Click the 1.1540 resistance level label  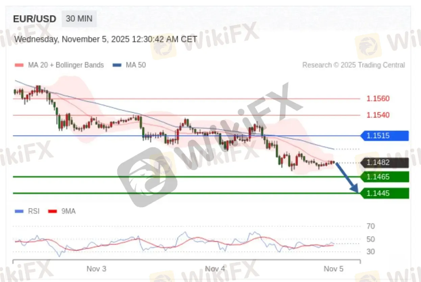378,115
